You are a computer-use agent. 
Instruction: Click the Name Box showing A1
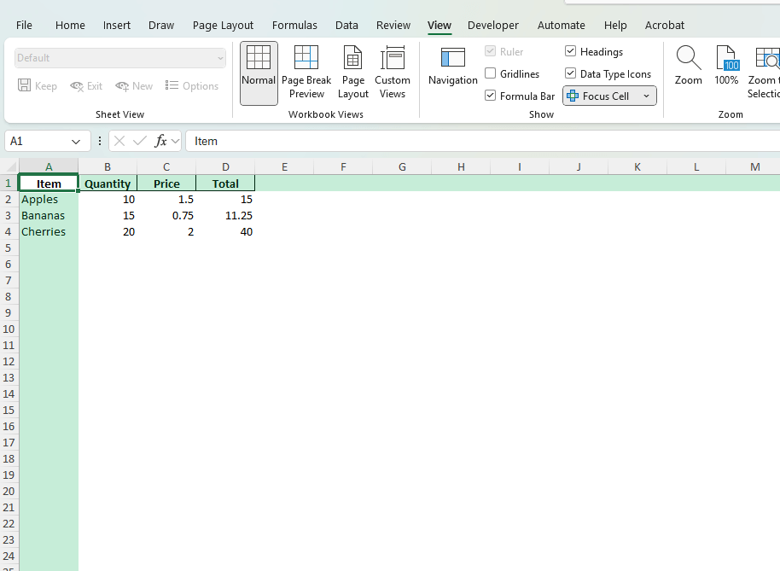38,142
